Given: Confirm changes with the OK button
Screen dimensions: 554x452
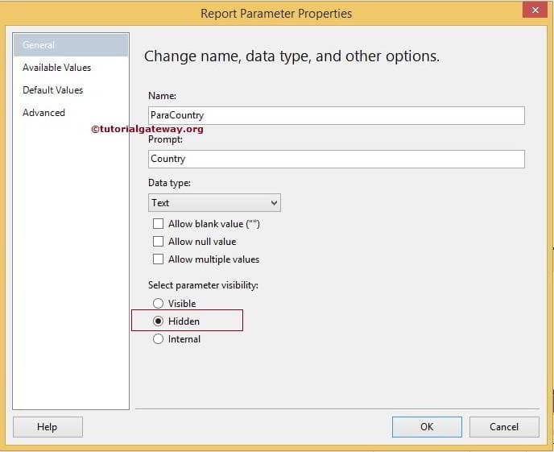Looking at the screenshot, I should coord(427,427).
